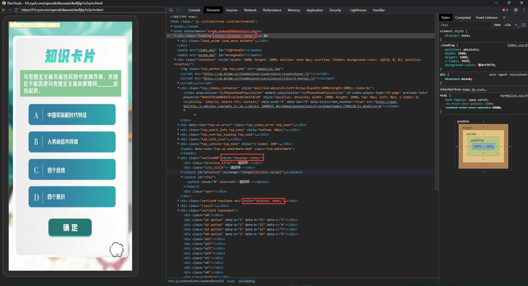The width and height of the screenshot is (528, 286).
Task: Switch to the Event Listeners tab
Action: (x=487, y=17)
